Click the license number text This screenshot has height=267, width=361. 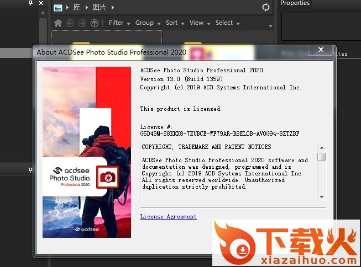point(219,133)
